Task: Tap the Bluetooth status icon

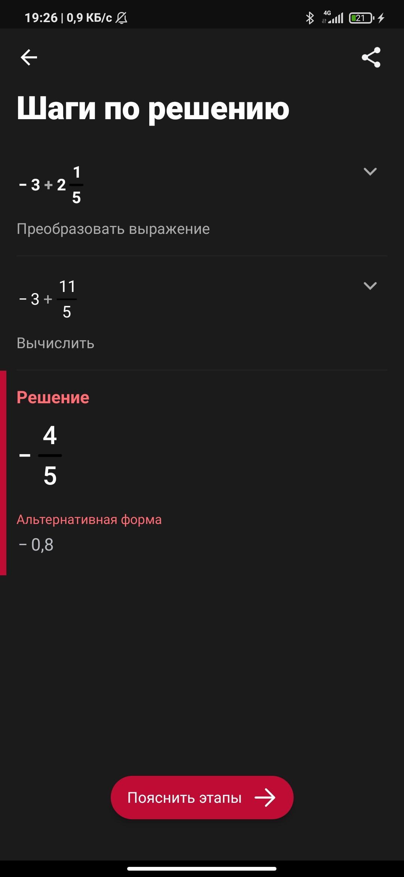Action: coord(310,18)
